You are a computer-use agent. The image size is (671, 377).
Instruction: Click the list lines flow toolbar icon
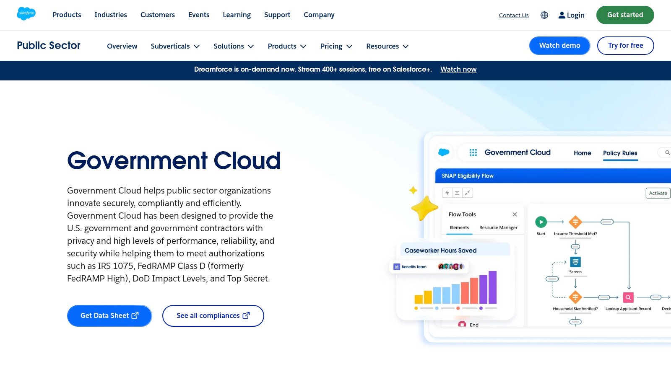tap(457, 193)
